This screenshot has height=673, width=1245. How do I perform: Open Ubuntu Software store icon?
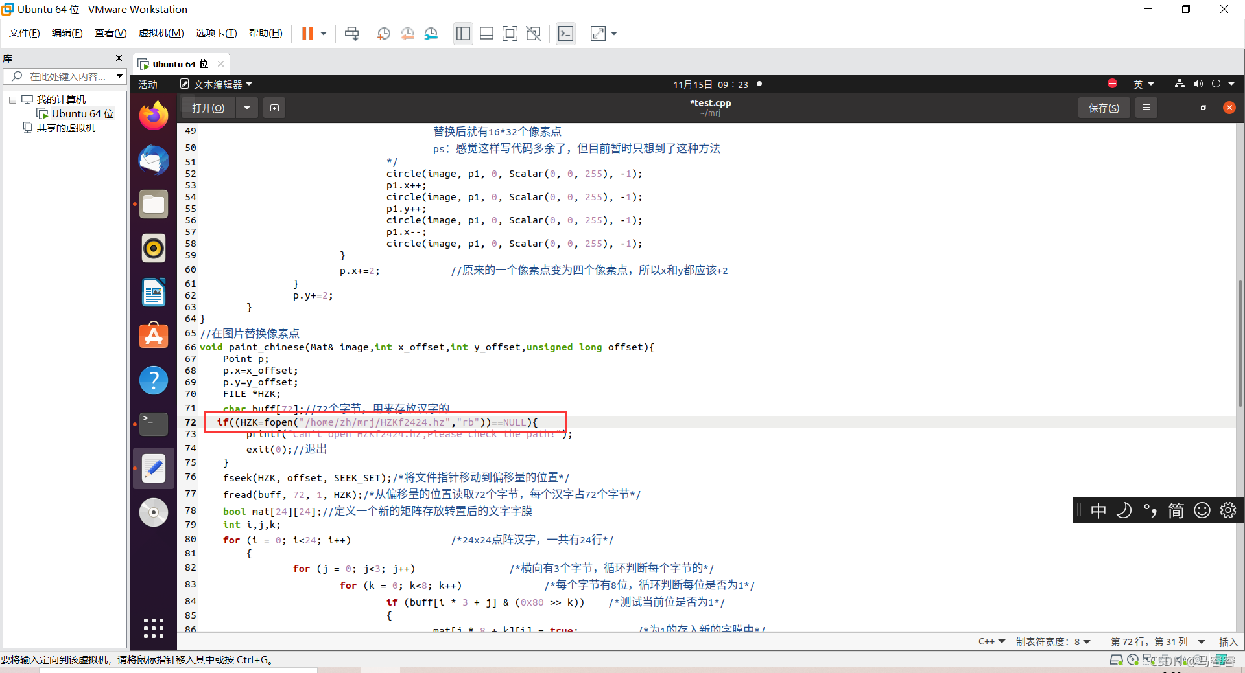(154, 336)
